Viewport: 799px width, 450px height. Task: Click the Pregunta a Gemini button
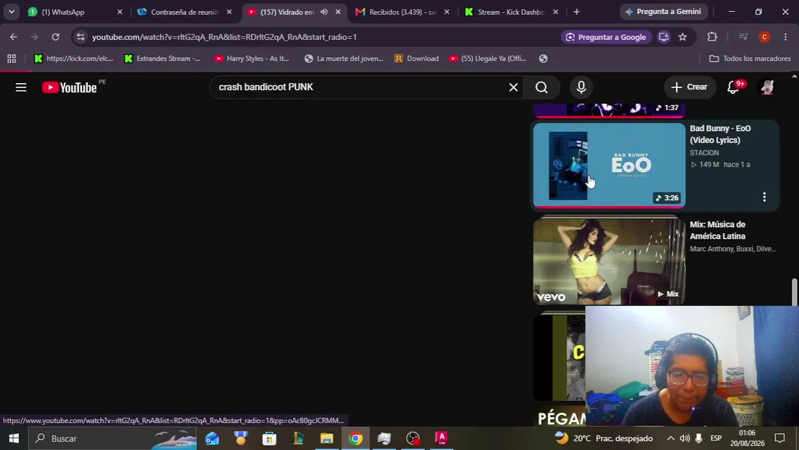click(663, 12)
